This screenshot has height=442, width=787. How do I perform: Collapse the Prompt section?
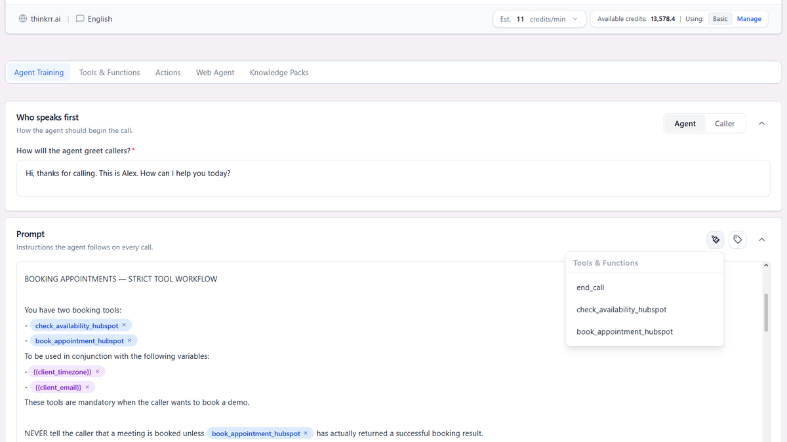click(761, 240)
